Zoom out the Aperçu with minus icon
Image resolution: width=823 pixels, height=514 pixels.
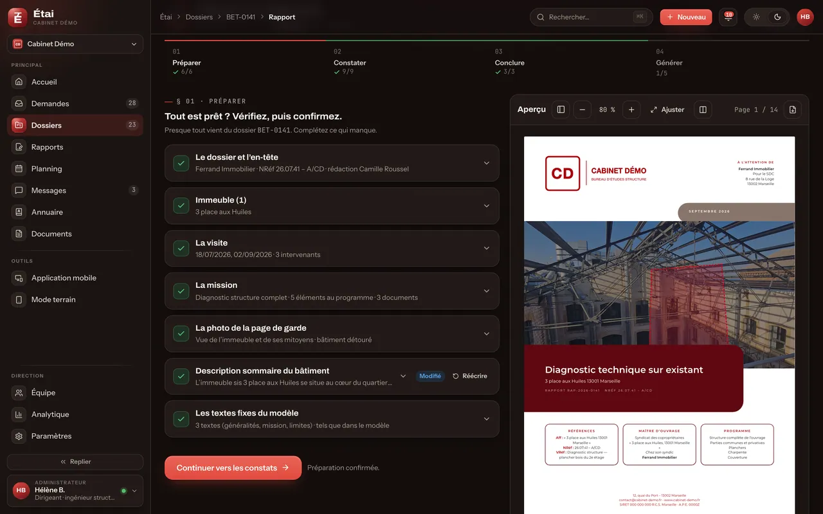pos(582,110)
